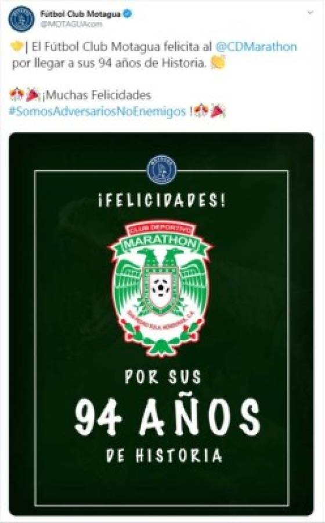Click the handshake emoji at tweet start
The width and height of the screenshot is (325, 523).
pyautogui.click(x=16, y=46)
